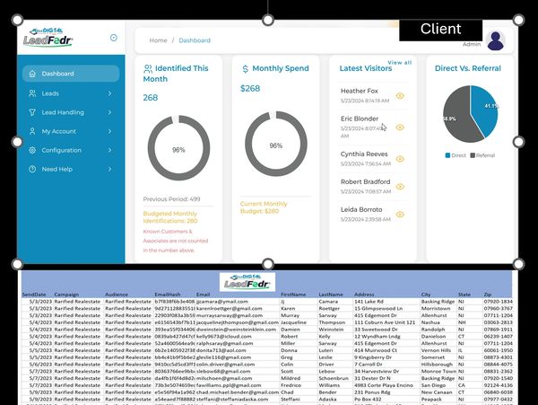Viewport: 538px width, 405px height.
Task: Select Dashboard in the sidebar
Action: click(x=71, y=74)
